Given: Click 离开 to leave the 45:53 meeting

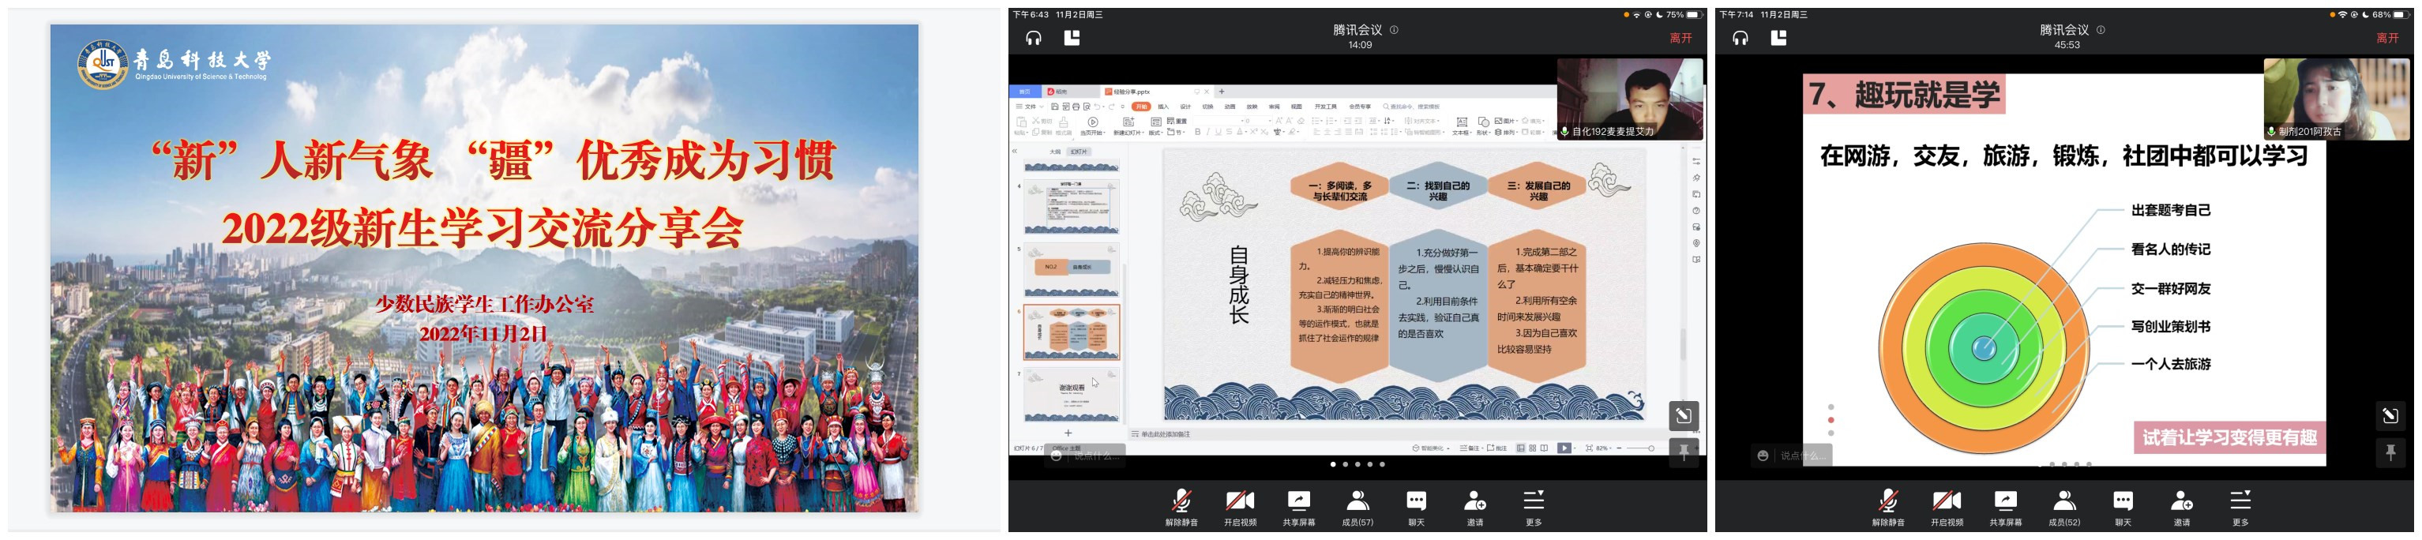Looking at the screenshot, I should pyautogui.click(x=2387, y=39).
